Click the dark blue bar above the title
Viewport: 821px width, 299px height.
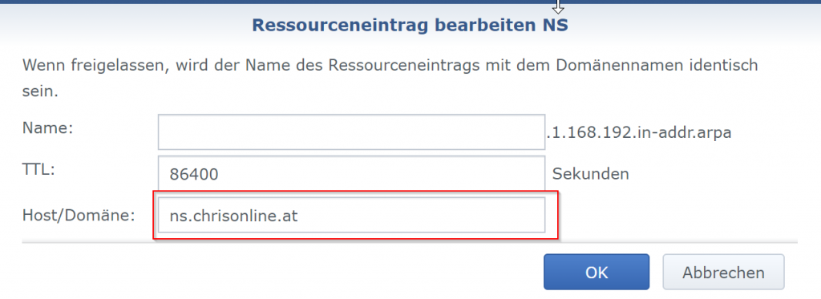click(x=410, y=2)
